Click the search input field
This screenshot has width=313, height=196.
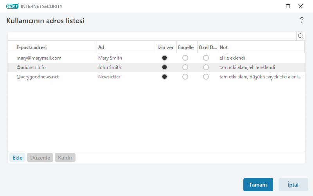point(152,36)
